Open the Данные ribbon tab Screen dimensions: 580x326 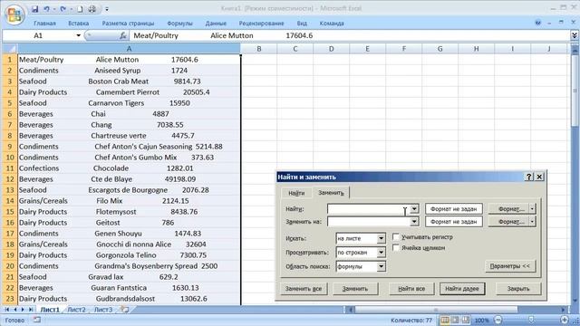click(216, 24)
